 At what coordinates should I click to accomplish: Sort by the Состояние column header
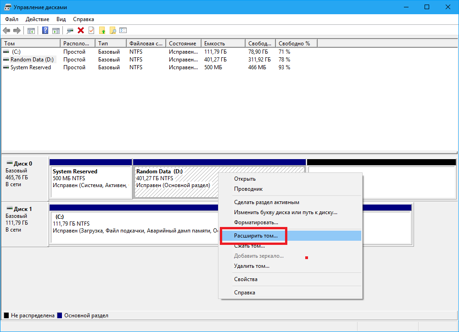[184, 43]
